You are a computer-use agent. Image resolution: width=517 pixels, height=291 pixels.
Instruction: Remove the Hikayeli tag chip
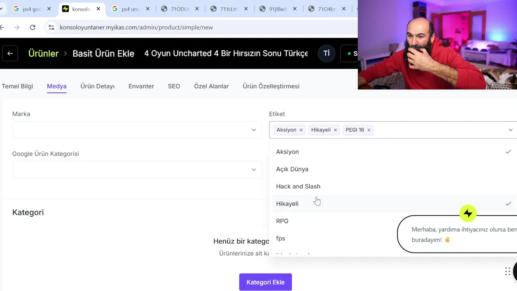[x=335, y=130]
